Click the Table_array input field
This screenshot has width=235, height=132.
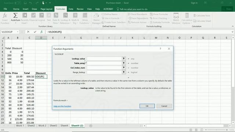tap(104, 63)
